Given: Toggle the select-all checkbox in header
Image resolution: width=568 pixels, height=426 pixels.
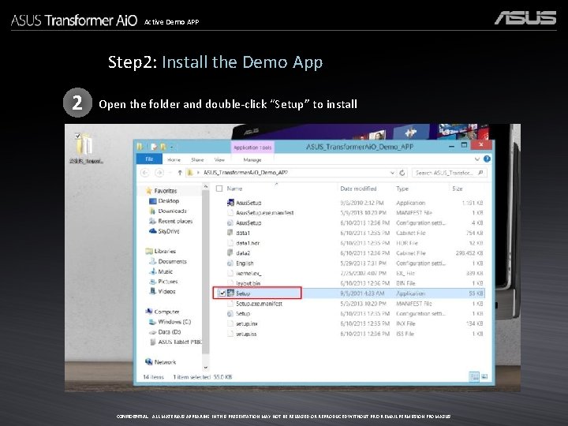Looking at the screenshot, I should coord(219,189).
